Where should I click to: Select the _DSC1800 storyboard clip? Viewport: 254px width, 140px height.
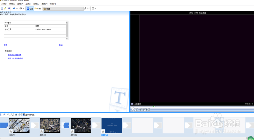(50, 125)
